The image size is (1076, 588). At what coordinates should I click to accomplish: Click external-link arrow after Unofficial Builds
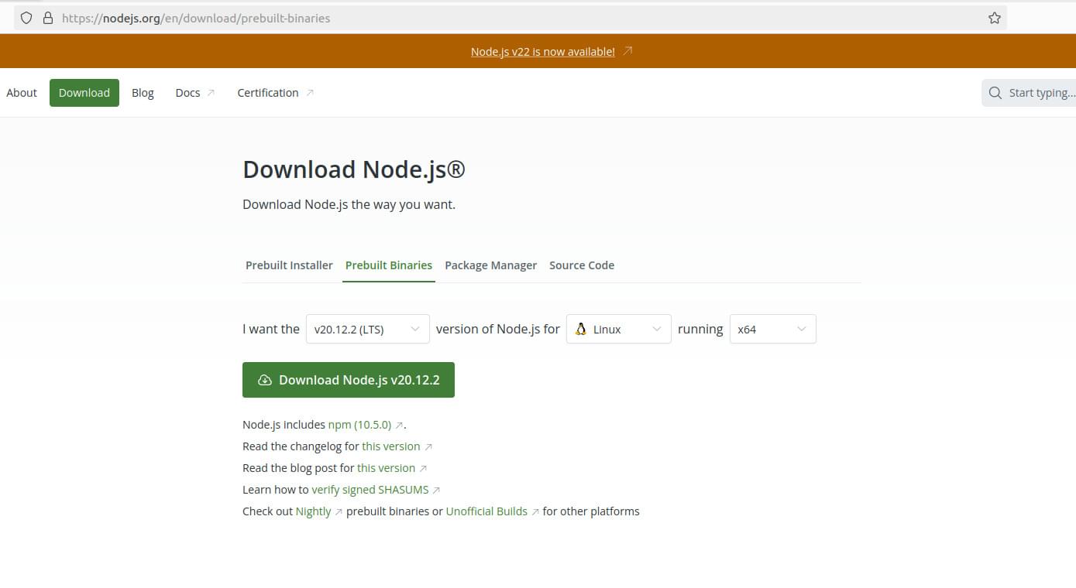(x=535, y=512)
